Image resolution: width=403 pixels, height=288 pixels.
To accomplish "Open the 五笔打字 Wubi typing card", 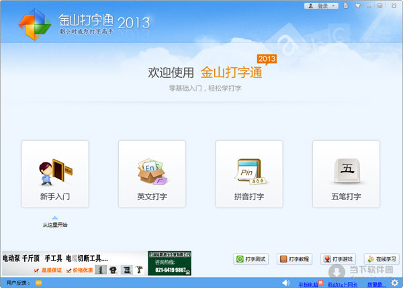I will (x=346, y=174).
